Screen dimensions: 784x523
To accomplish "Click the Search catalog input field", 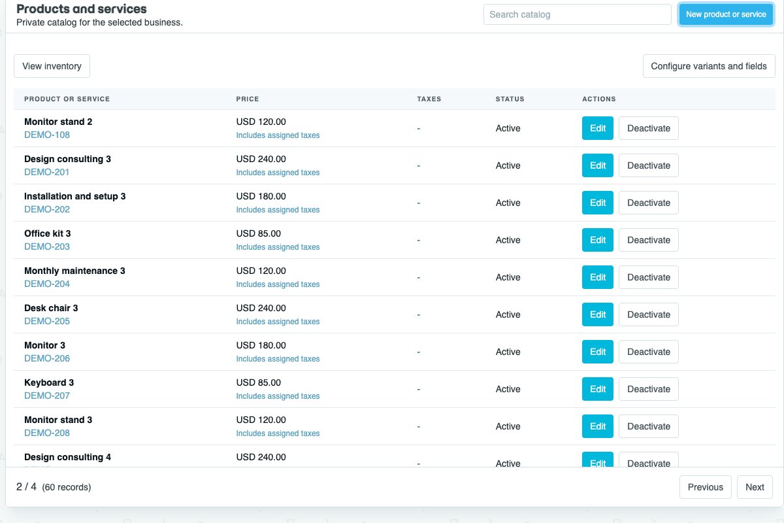I will pyautogui.click(x=578, y=14).
